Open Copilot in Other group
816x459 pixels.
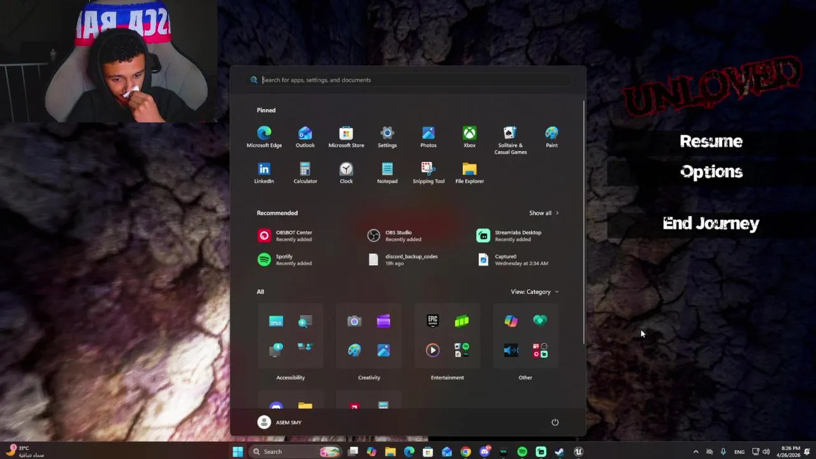pos(511,321)
